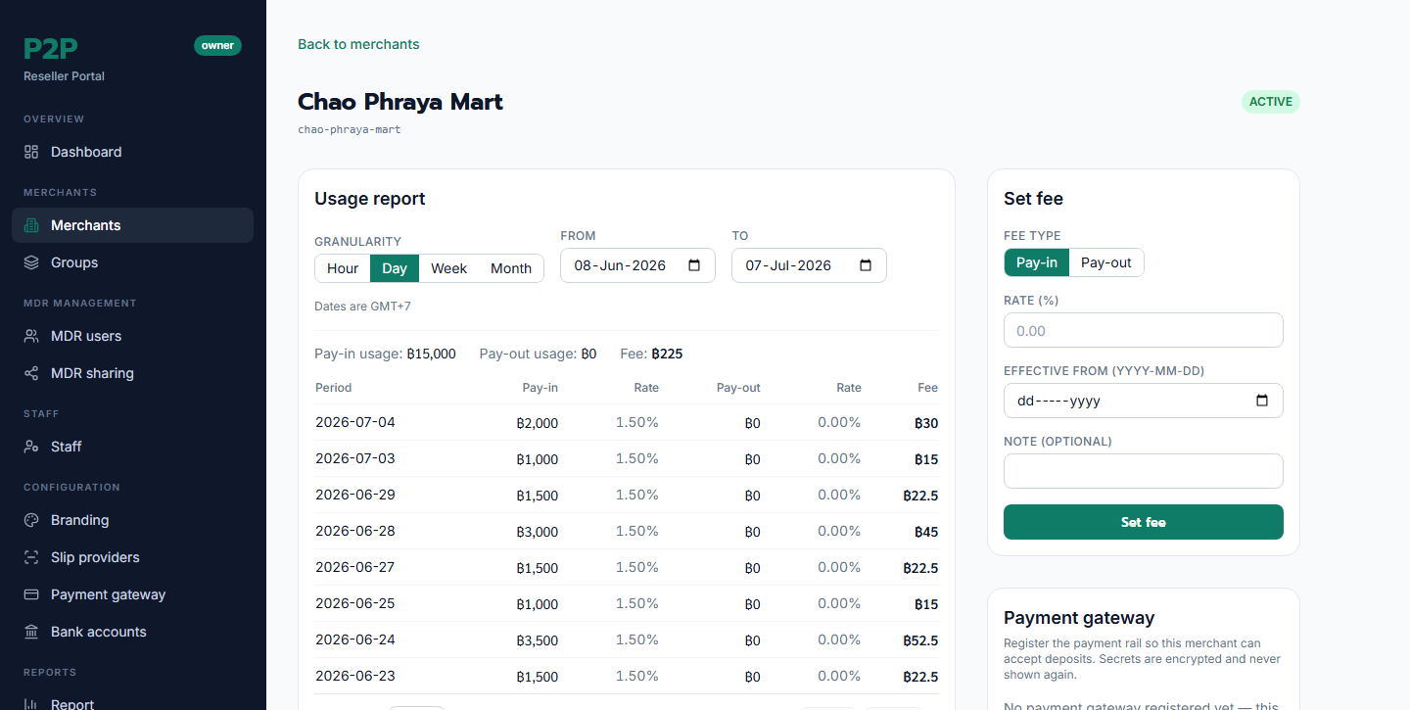The width and height of the screenshot is (1410, 710).
Task: Open calendar picker in the To date field
Action: point(866,265)
